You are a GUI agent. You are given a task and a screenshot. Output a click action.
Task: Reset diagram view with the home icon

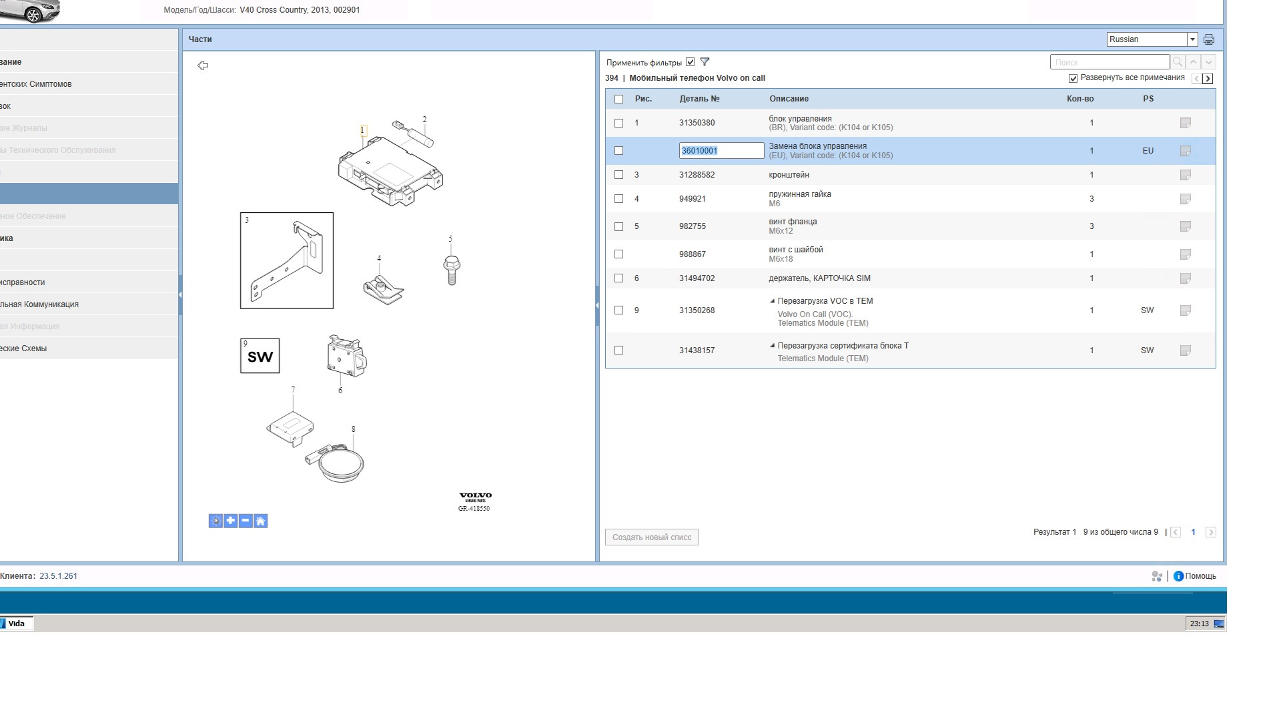coord(261,521)
